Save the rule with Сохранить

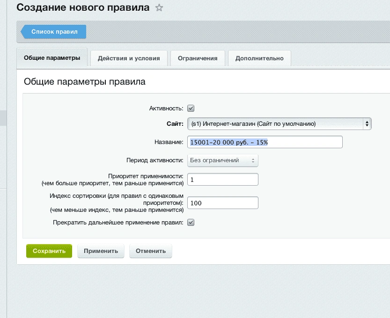point(49,251)
